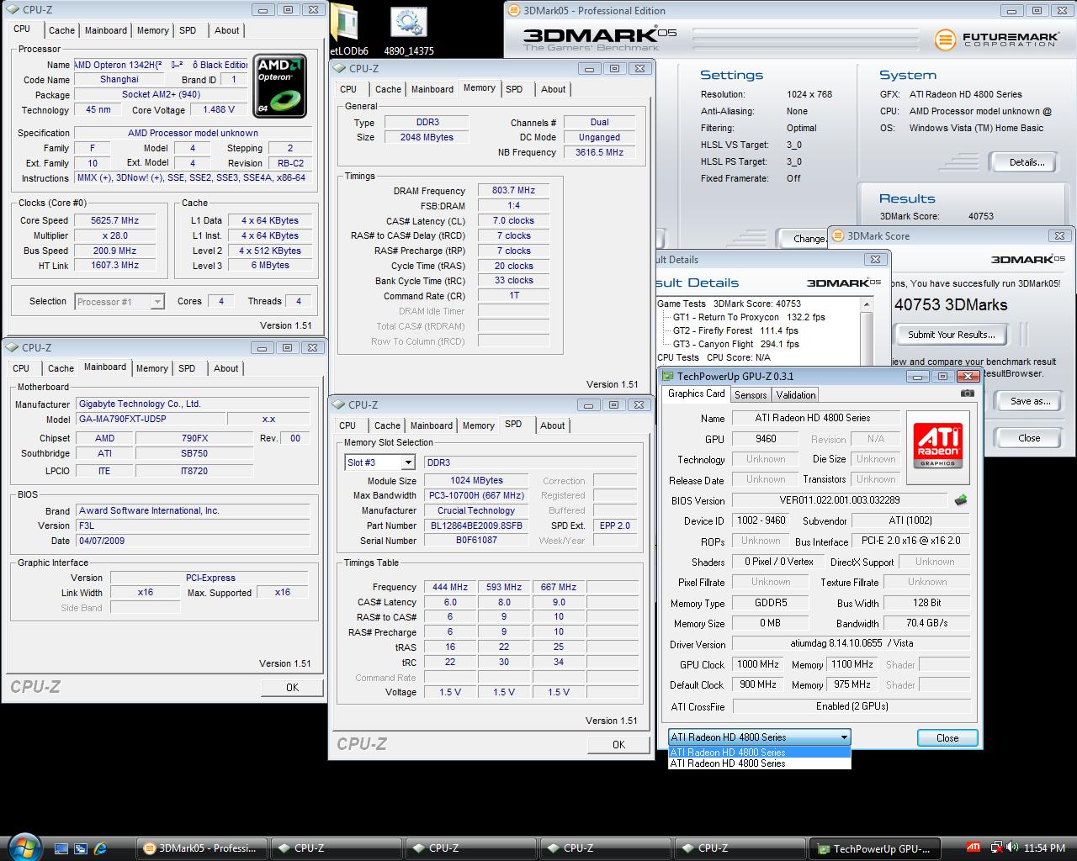Click the Submit Your Results button
Screen dimensions: 1077x861
pyautogui.click(x=951, y=335)
